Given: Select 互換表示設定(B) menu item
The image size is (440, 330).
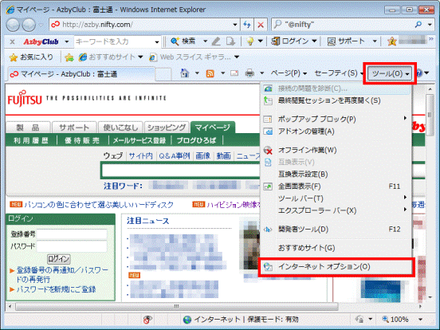Looking at the screenshot, I should click(336, 175).
